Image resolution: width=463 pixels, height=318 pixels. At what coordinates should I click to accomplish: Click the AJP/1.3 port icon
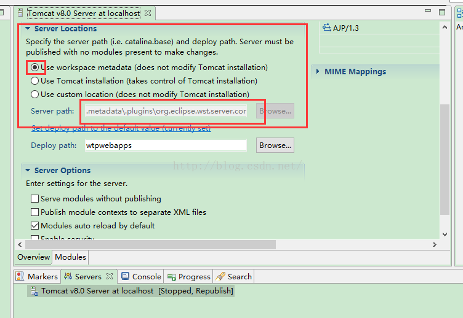tap(326, 28)
